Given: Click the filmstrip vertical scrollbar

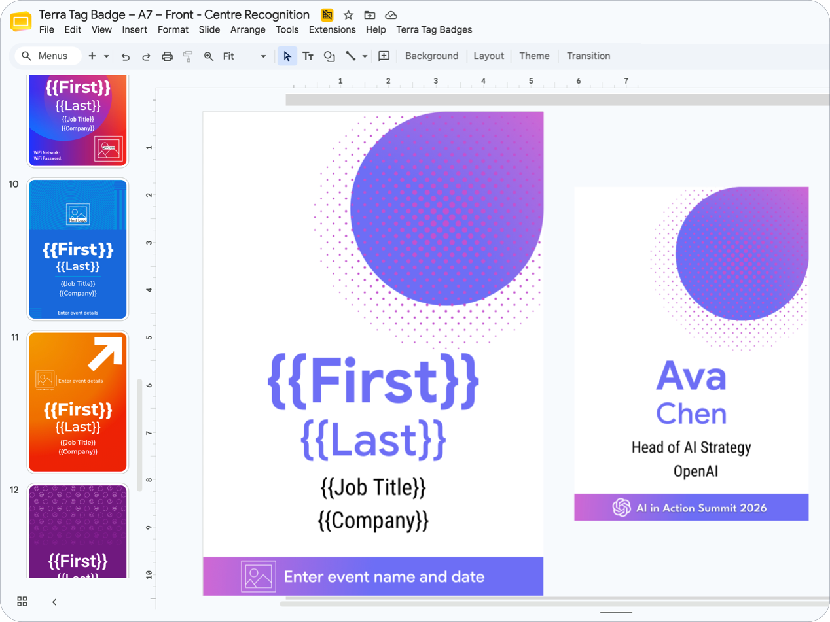Looking at the screenshot, I should pyautogui.click(x=139, y=434).
